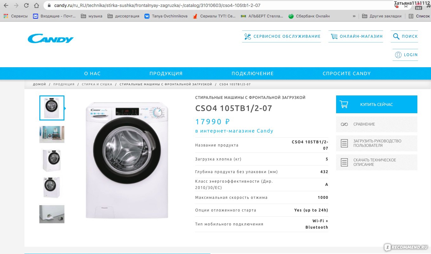This screenshot has width=431, height=254.
Task: Open the О НАС menu
Action: 92,74
